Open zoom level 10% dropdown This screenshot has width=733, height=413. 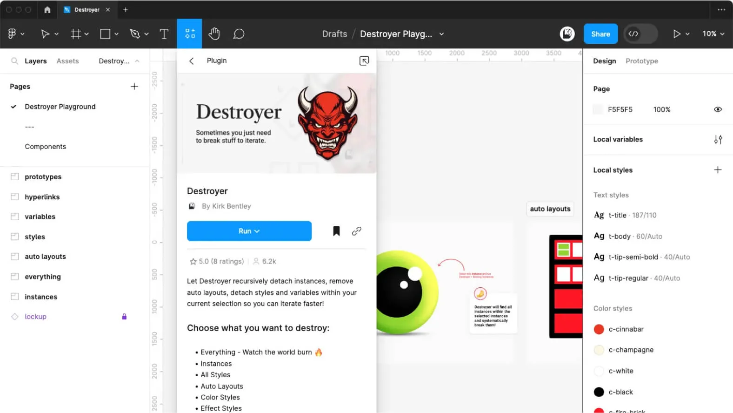click(713, 34)
